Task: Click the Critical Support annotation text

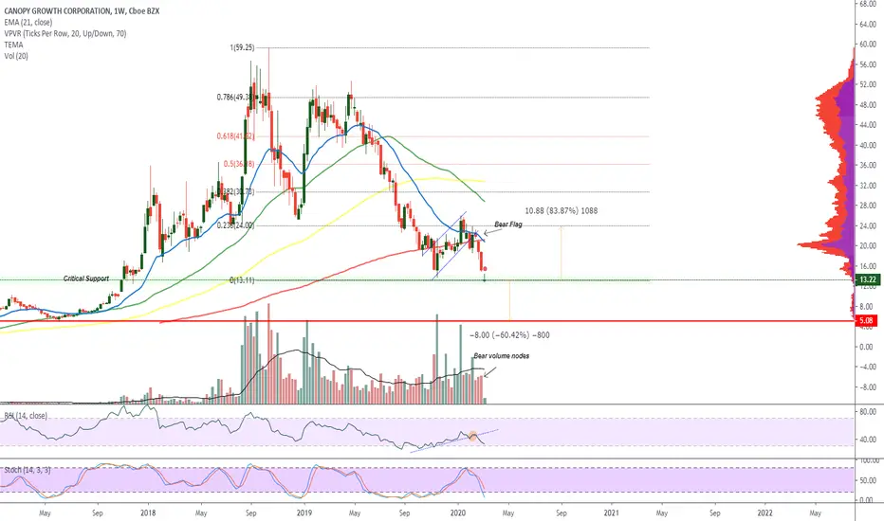Action: pyautogui.click(x=85, y=278)
